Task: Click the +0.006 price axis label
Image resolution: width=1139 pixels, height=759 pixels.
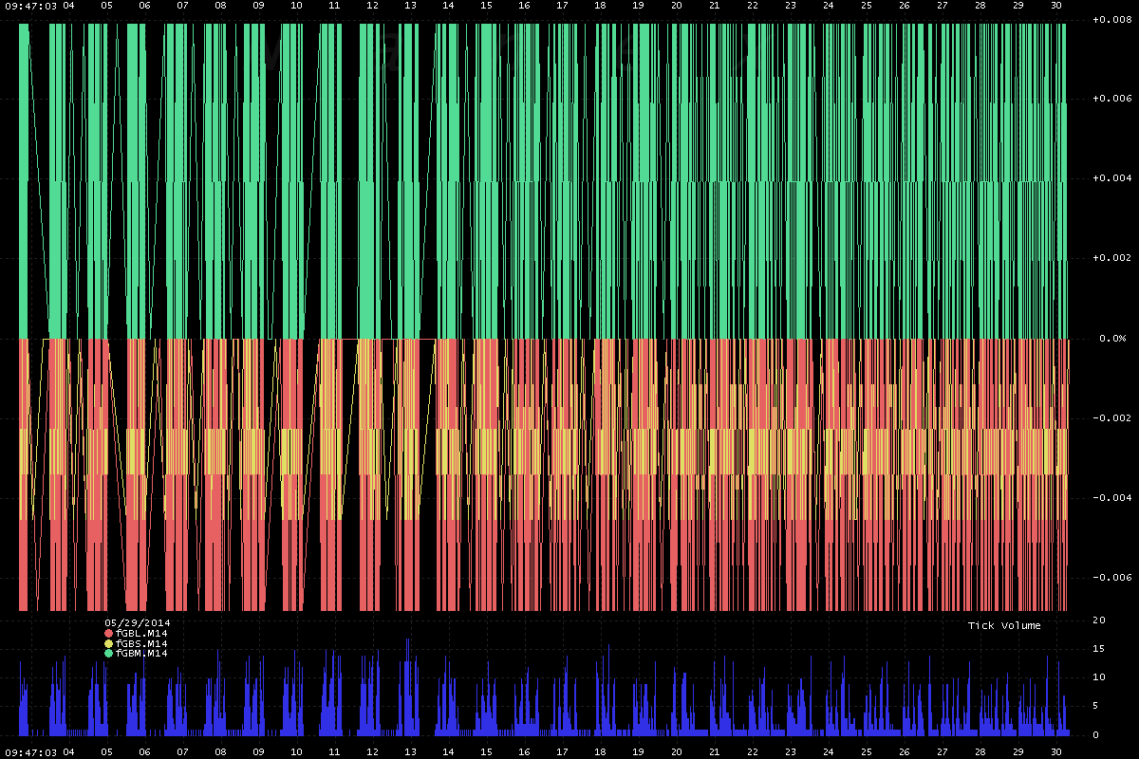Action: pos(1112,99)
